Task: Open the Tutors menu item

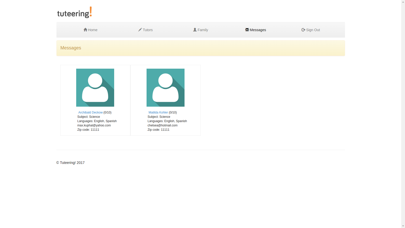Action: coord(146,30)
